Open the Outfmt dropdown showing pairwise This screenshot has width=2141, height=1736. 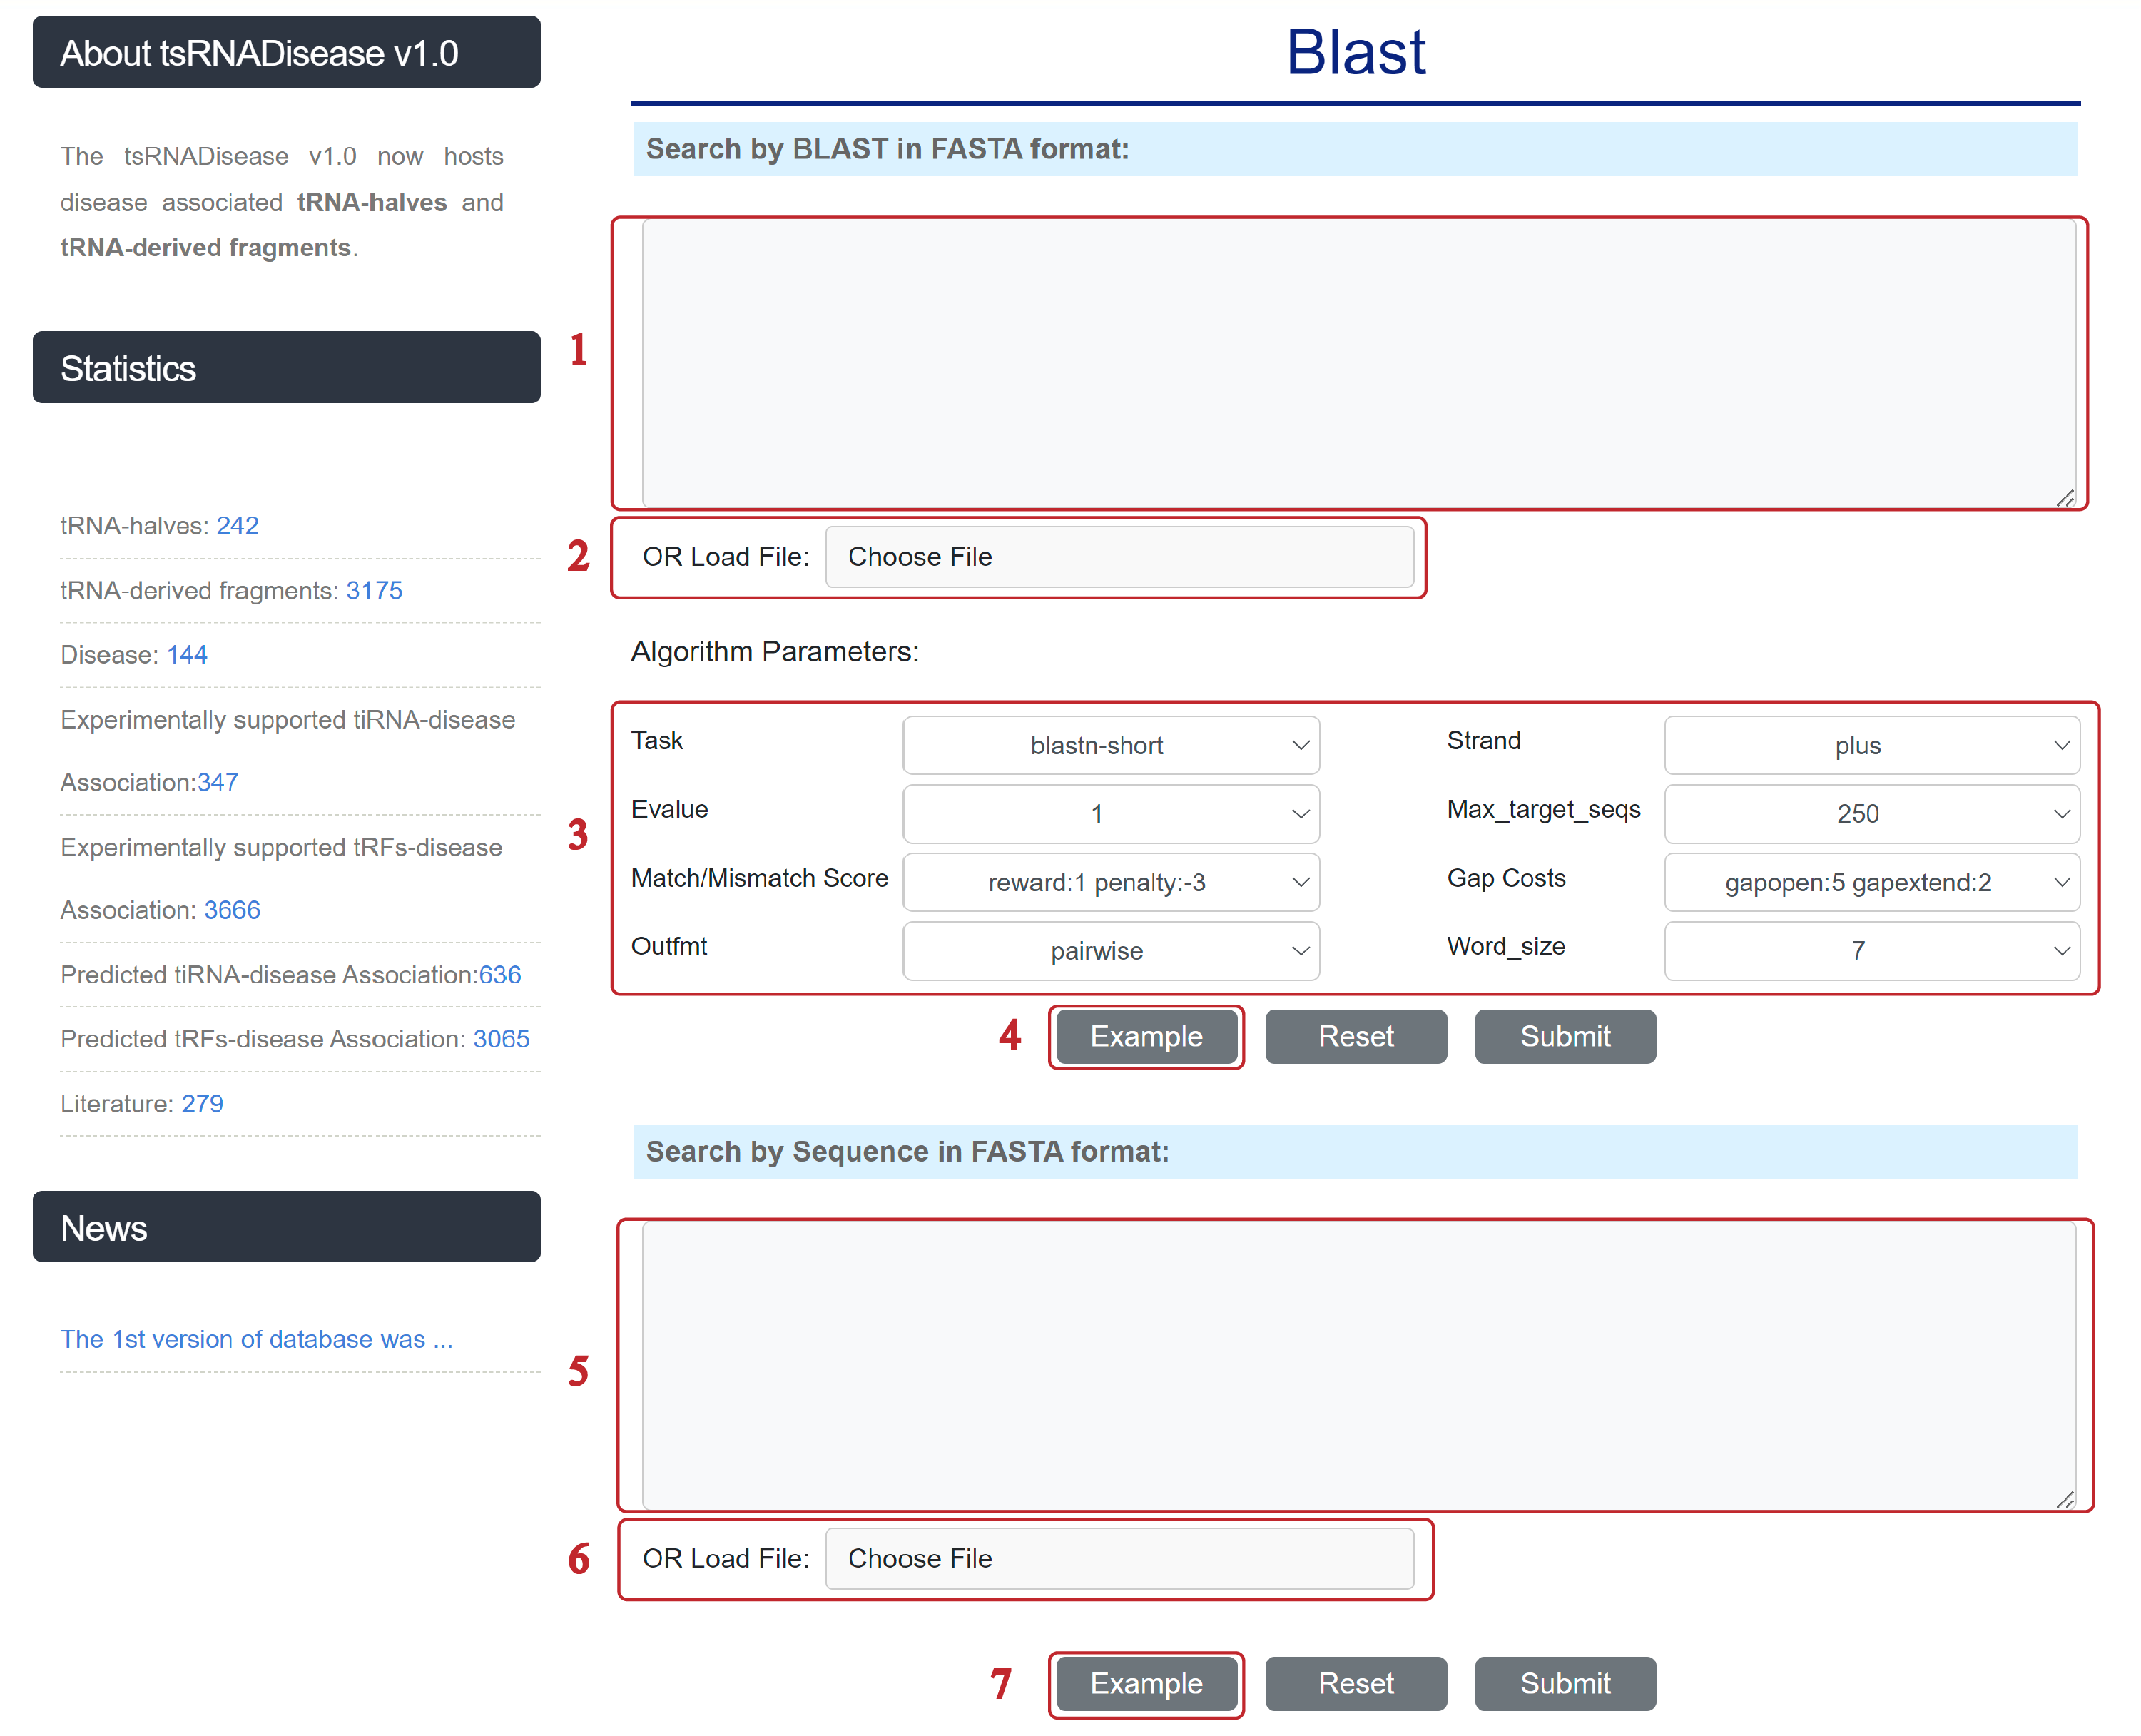pos(1110,951)
